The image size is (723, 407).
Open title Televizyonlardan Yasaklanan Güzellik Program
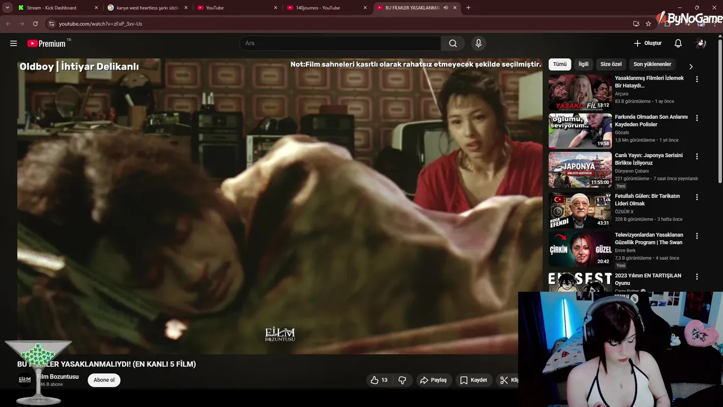click(649, 239)
